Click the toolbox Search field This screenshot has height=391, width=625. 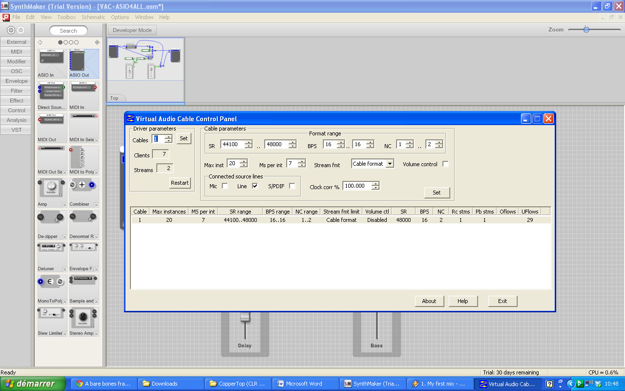pyautogui.click(x=68, y=31)
